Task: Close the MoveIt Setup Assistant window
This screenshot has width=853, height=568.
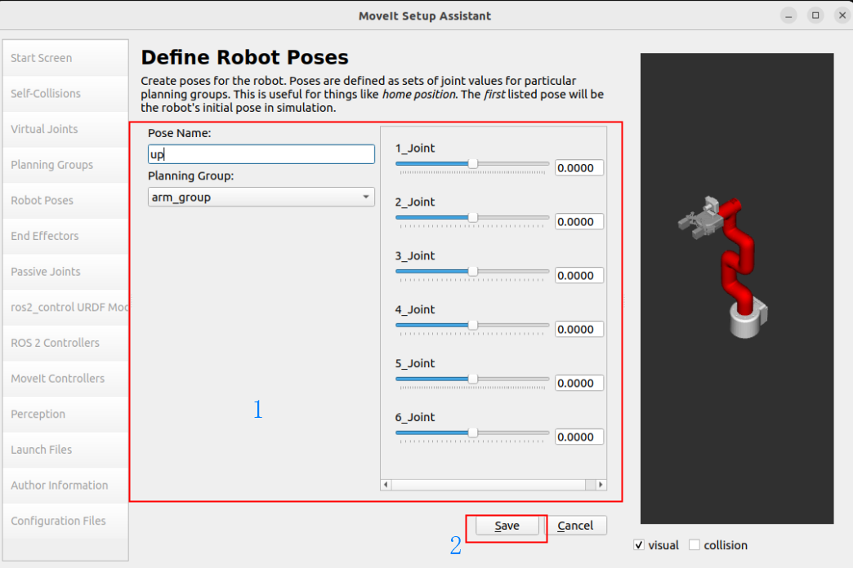Action: coord(842,16)
